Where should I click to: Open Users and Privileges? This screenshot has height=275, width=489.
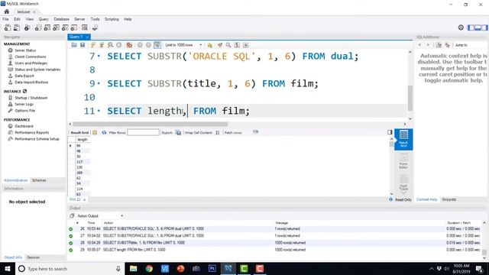[31, 63]
